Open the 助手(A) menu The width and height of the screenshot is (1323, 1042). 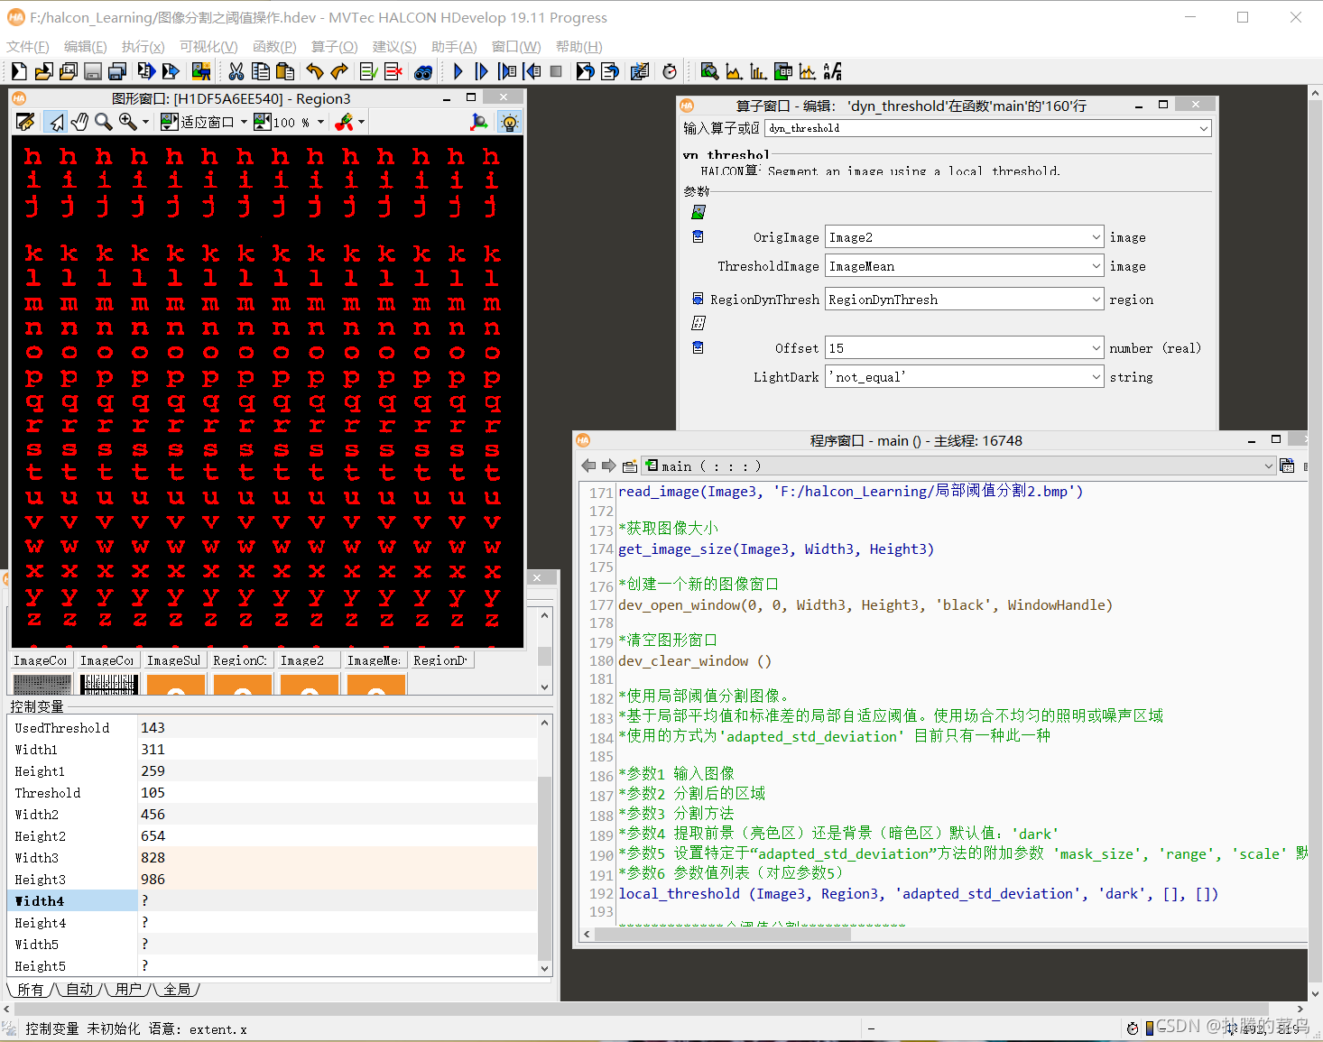[454, 46]
